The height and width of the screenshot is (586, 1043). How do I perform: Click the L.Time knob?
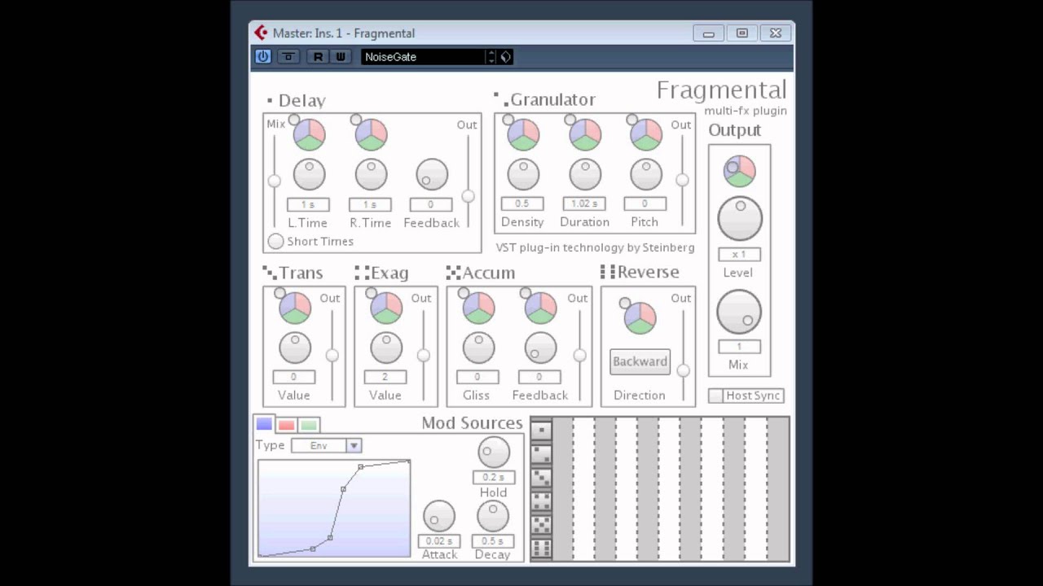(x=309, y=174)
